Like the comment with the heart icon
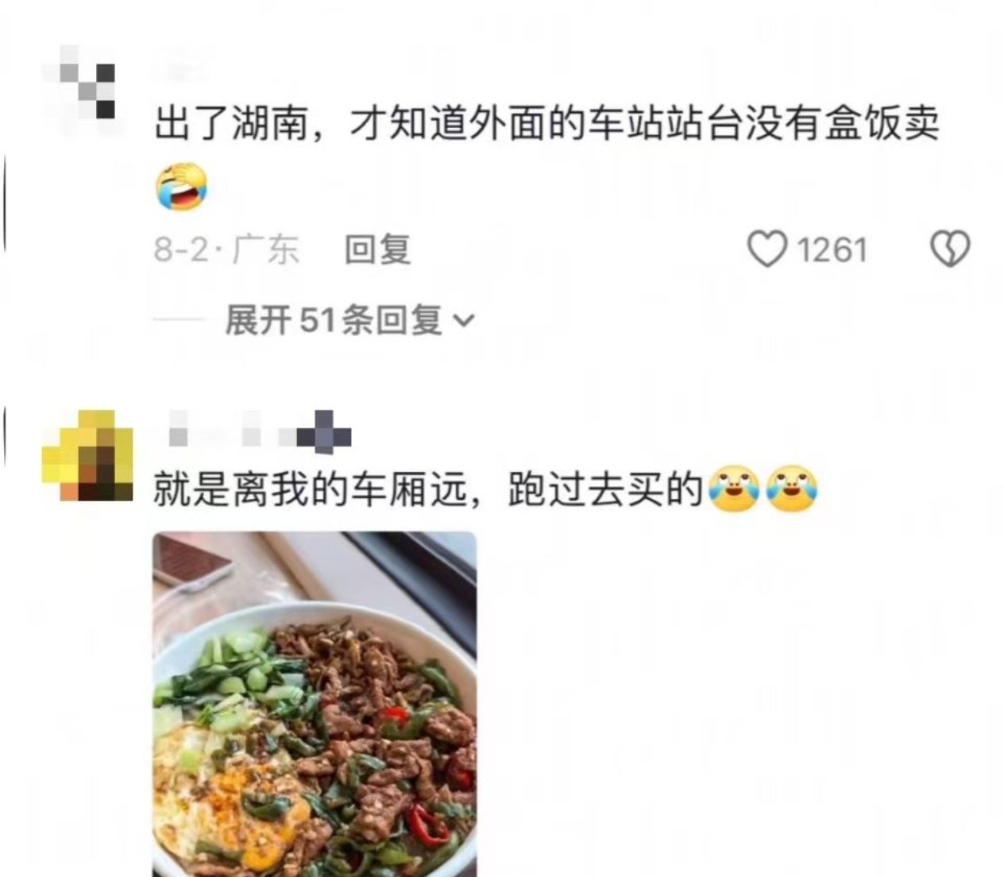 (767, 249)
